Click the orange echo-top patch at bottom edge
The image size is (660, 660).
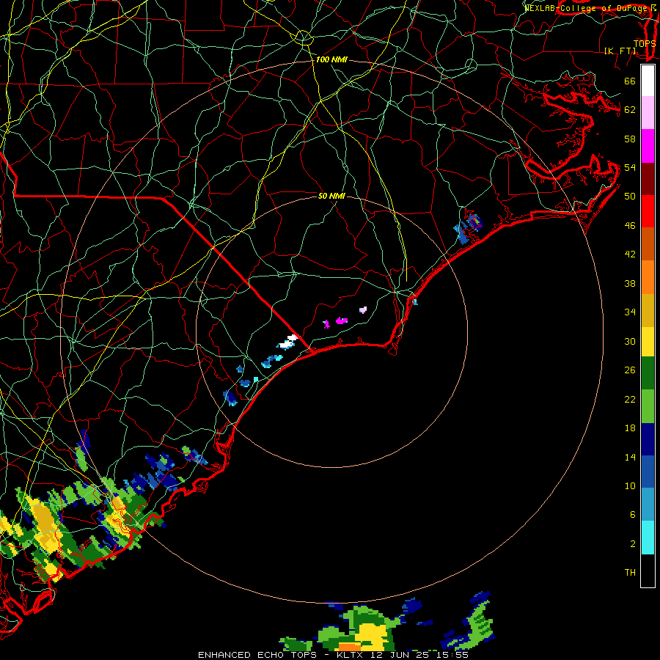pyautogui.click(x=350, y=647)
